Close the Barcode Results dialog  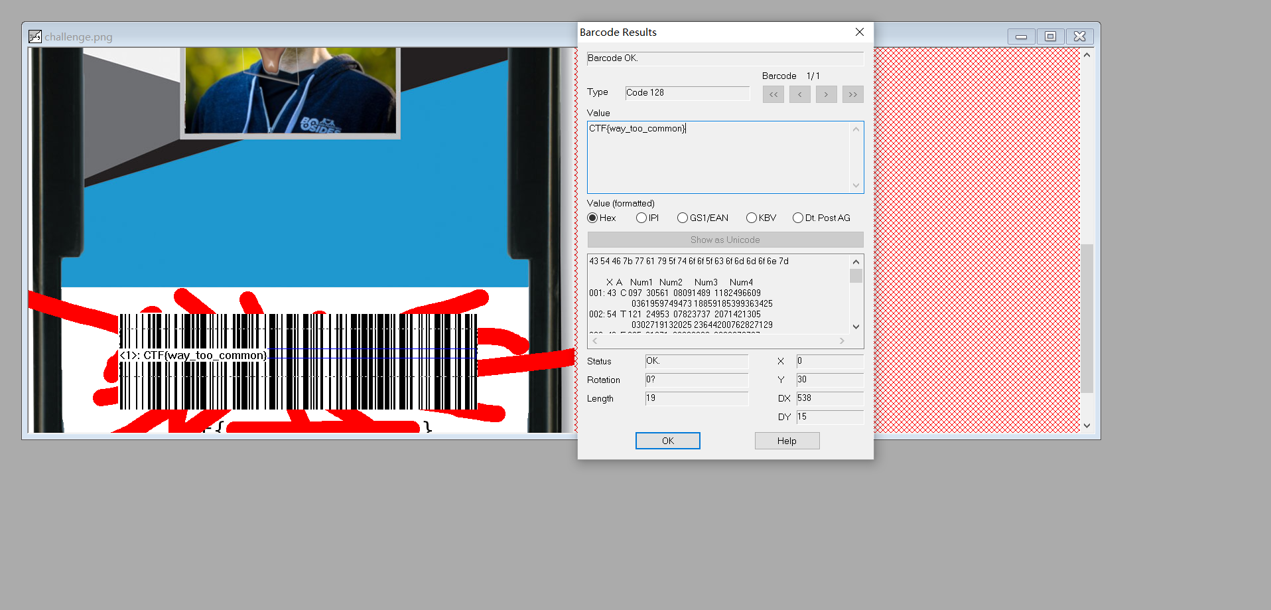tap(859, 32)
